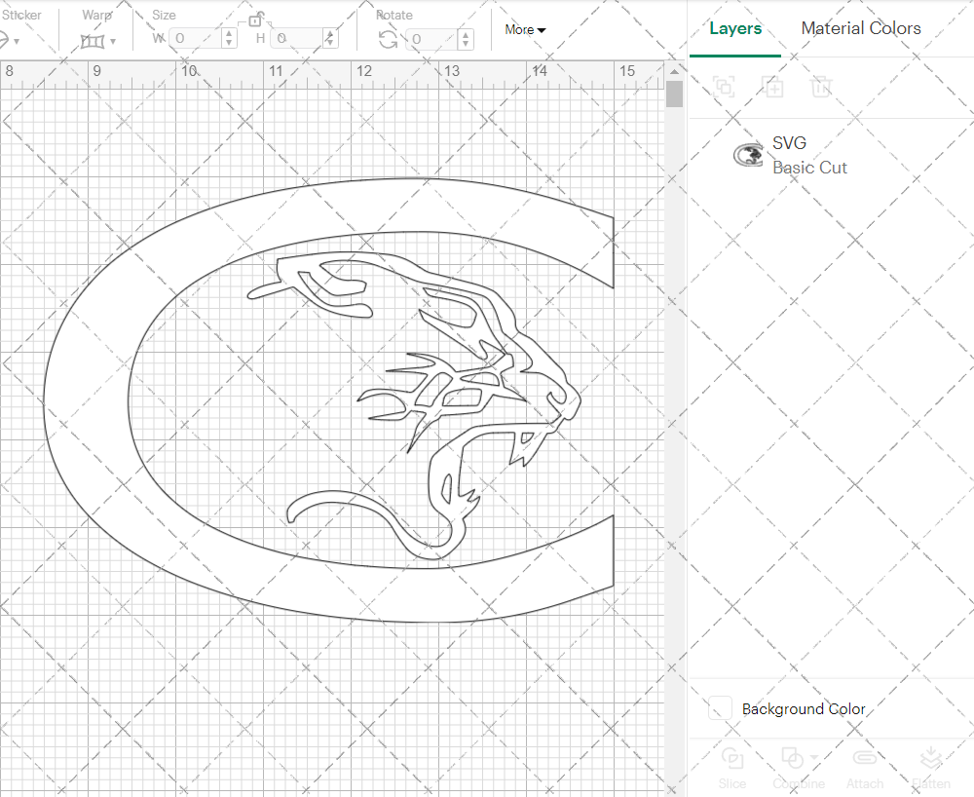Click the Width size input field
974x797 pixels.
197,39
